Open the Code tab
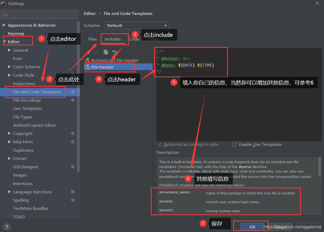 (x=134, y=39)
